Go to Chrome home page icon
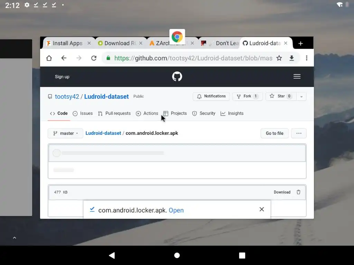This screenshot has width=354, height=265. [x=49, y=58]
